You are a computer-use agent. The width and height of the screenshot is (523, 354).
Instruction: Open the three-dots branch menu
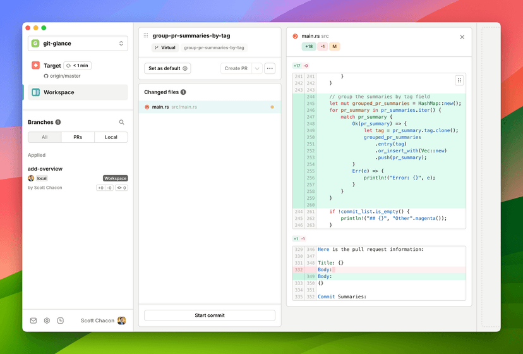270,68
